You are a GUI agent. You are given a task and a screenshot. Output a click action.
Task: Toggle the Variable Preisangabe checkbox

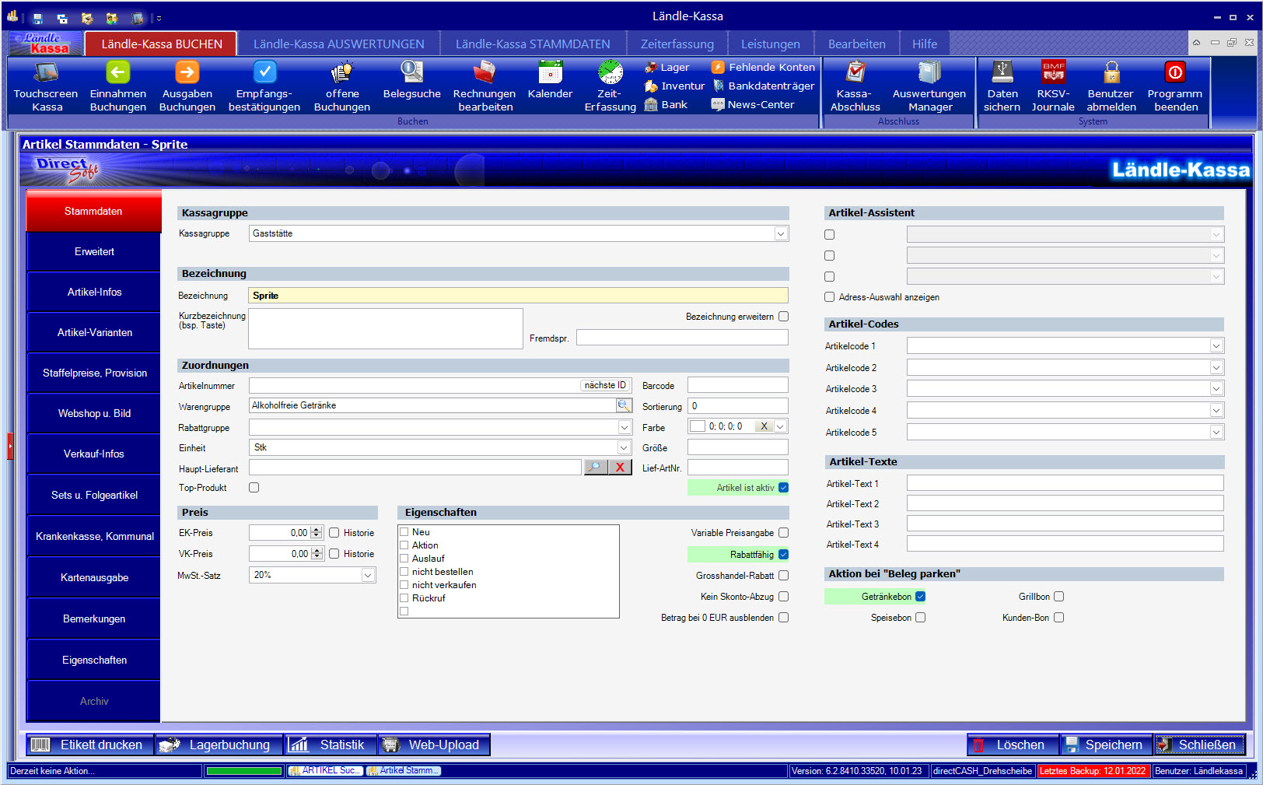coord(783,533)
